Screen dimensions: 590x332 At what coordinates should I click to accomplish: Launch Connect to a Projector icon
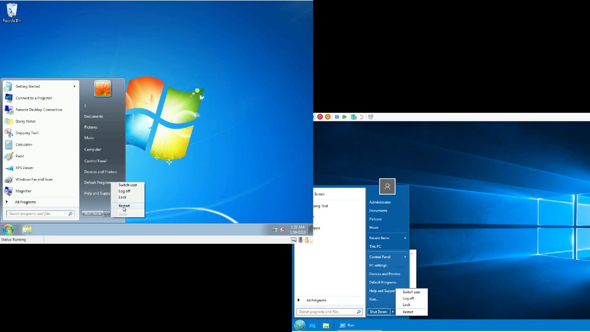(x=8, y=98)
